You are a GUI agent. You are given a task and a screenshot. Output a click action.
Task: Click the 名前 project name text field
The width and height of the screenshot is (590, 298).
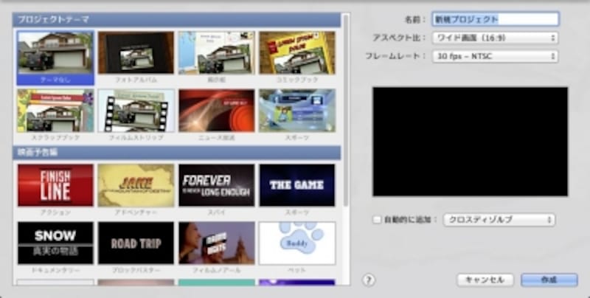click(495, 19)
